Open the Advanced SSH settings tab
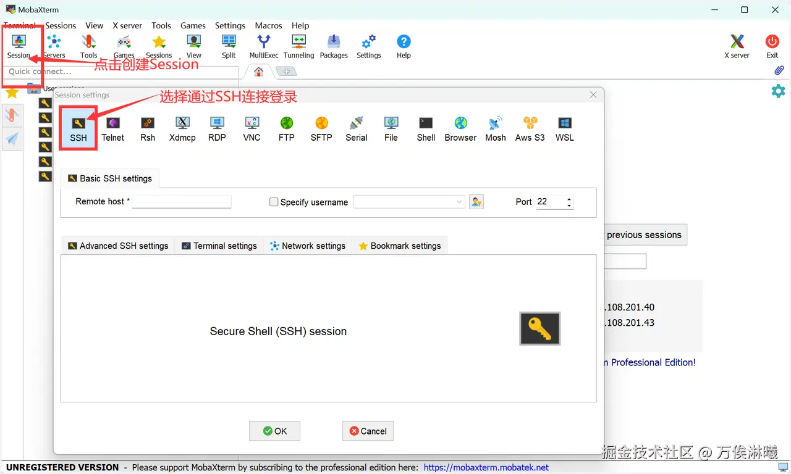The height and width of the screenshot is (474, 791). pos(118,246)
